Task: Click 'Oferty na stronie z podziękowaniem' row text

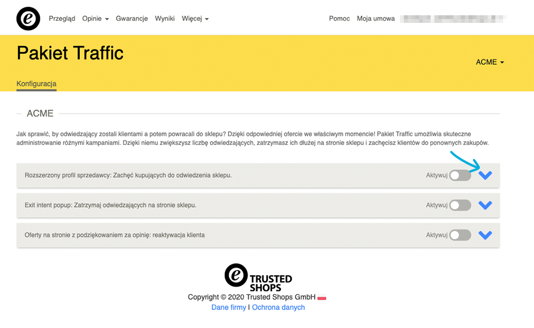Action: [x=115, y=235]
